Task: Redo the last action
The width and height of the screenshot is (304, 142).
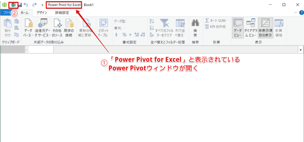Action: 34,5
